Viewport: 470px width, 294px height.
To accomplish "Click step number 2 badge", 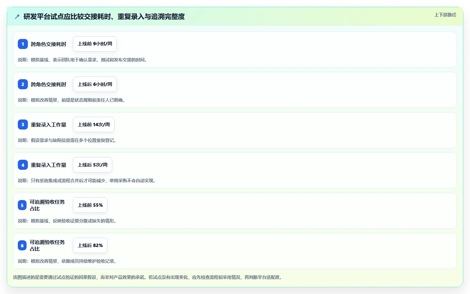I will tap(23, 84).
